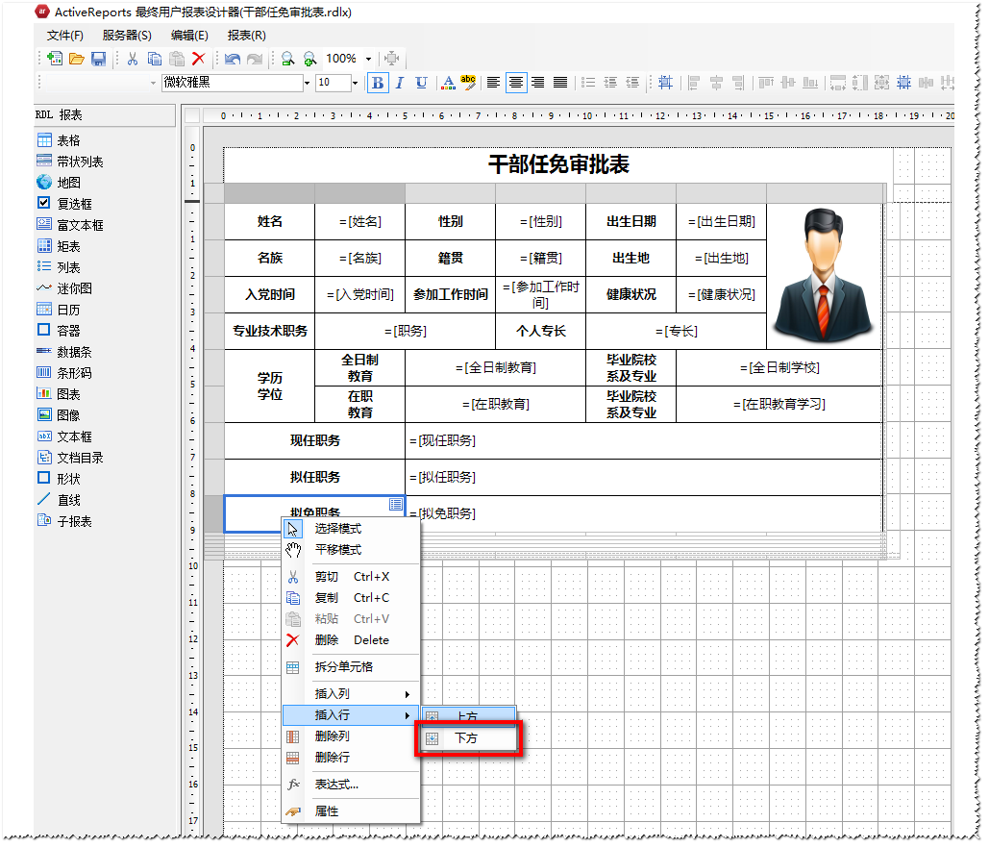The width and height of the screenshot is (989, 848).
Task: Open the background highlight color picker
Action: (468, 83)
